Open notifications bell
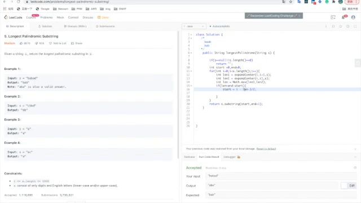 (344, 17)
